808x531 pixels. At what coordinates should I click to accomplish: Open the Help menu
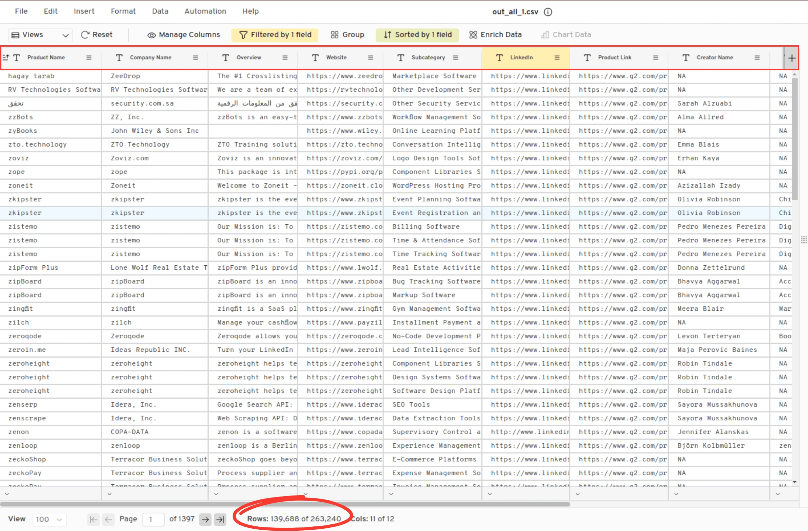pos(250,11)
